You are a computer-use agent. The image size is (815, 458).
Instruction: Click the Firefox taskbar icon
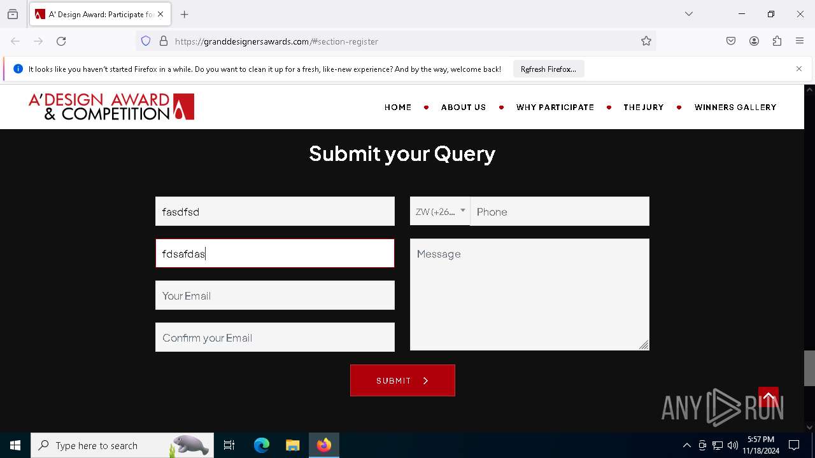pos(324,445)
